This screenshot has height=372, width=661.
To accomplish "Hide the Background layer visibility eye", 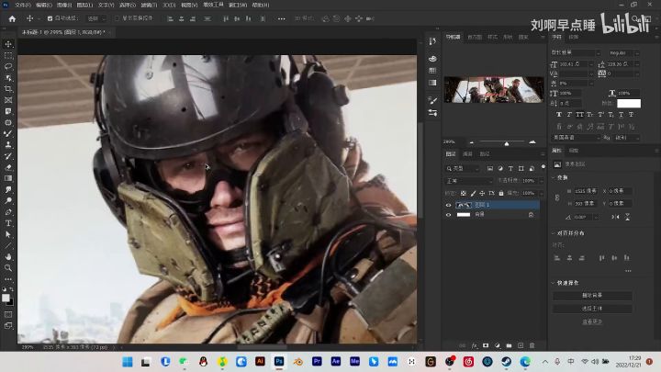I will pyautogui.click(x=449, y=215).
